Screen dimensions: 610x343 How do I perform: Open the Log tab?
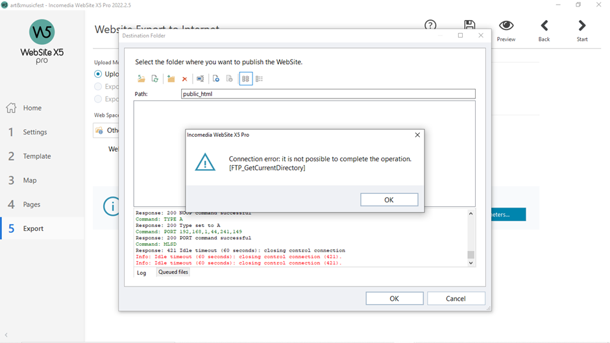141,272
